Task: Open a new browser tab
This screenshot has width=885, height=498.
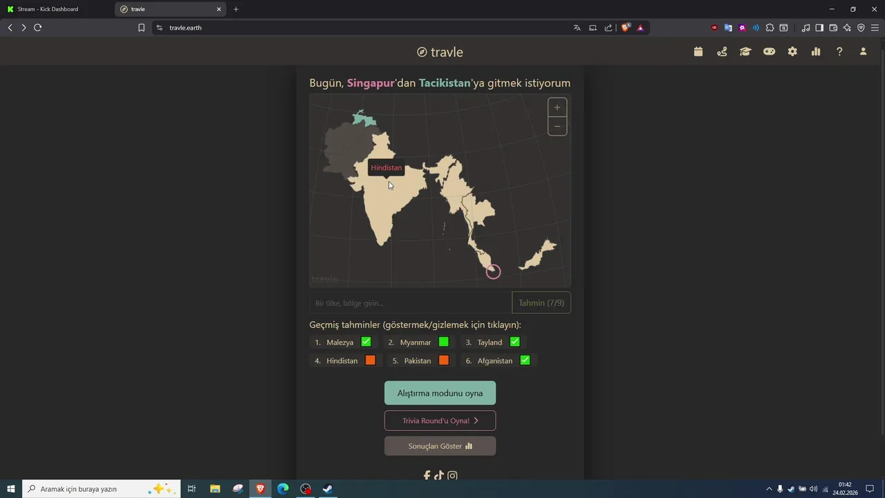Action: tap(236, 9)
